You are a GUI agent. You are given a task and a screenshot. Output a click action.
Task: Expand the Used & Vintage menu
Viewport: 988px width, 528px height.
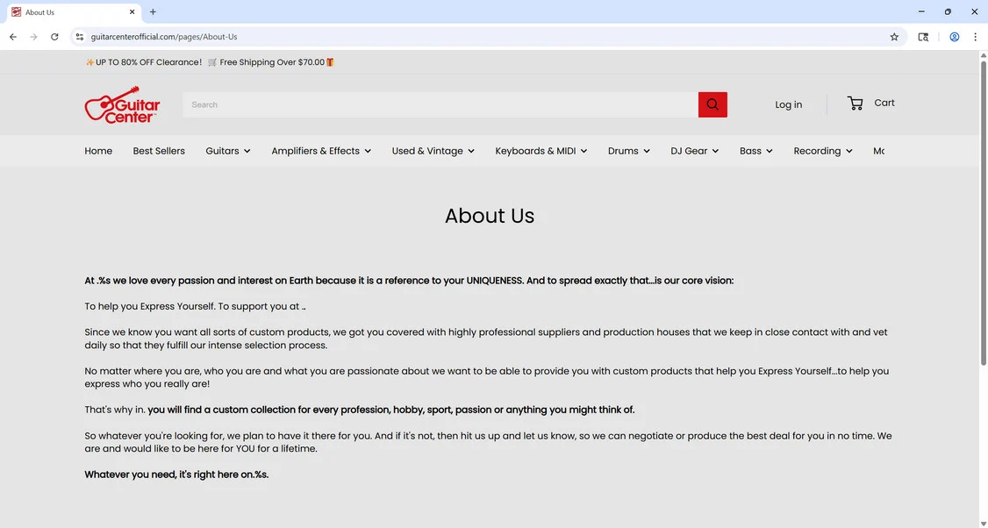[433, 151]
